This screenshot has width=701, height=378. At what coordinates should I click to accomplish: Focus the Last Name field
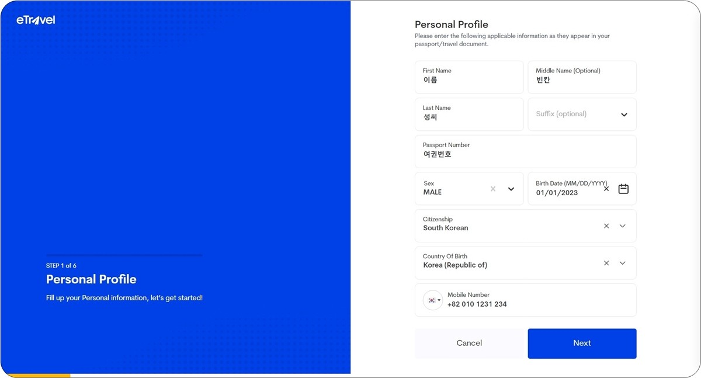point(469,114)
